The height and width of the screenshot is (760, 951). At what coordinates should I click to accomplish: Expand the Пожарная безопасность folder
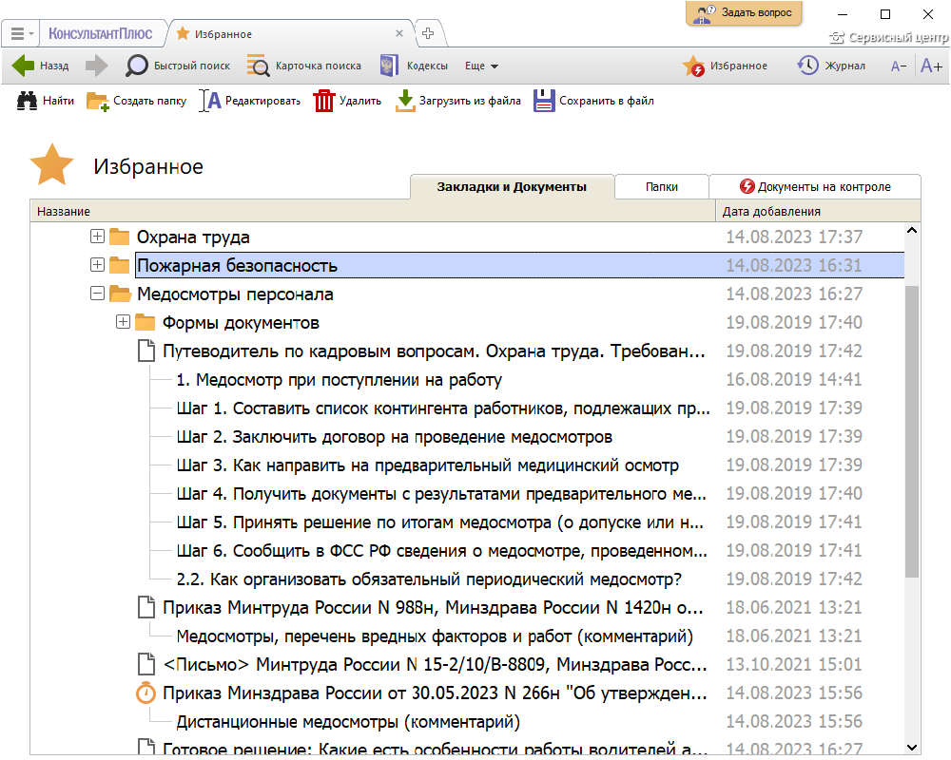pyautogui.click(x=97, y=265)
